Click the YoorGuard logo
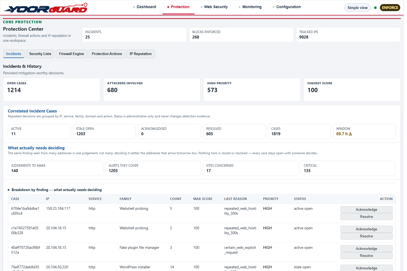This screenshot has width=407, height=271. click(46, 8)
